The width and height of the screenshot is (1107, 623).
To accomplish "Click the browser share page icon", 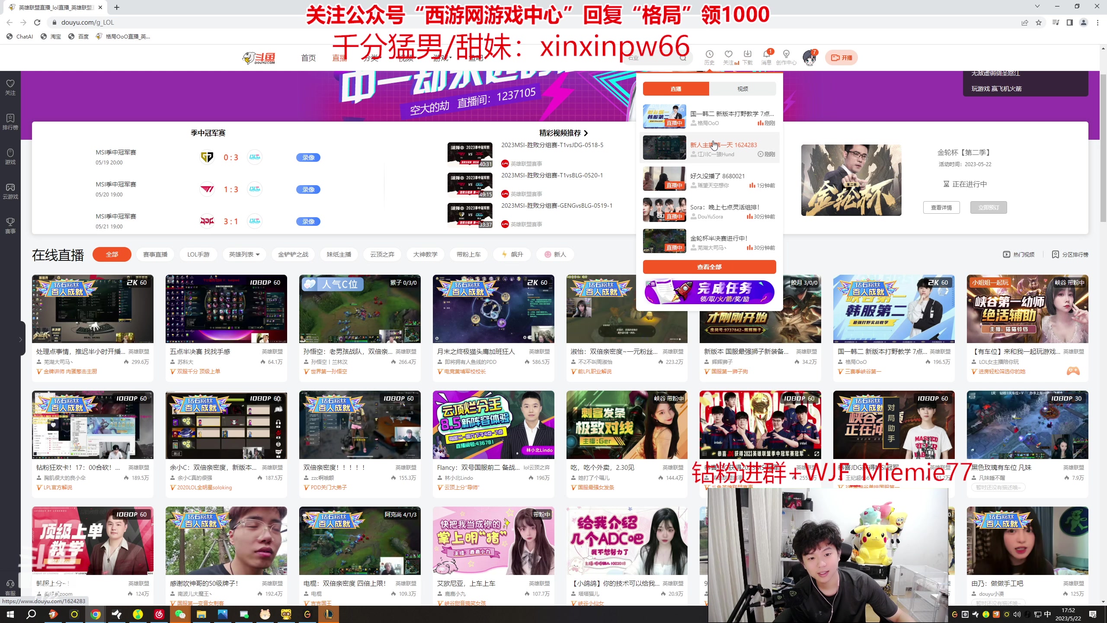I will (1025, 22).
